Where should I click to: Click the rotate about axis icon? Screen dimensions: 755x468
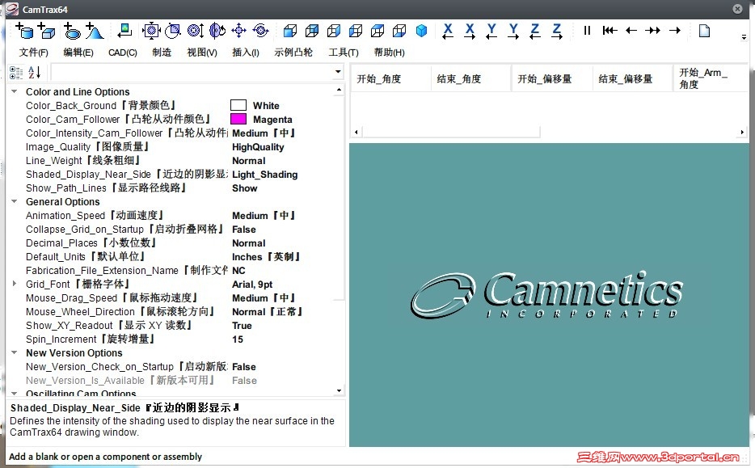tap(217, 31)
